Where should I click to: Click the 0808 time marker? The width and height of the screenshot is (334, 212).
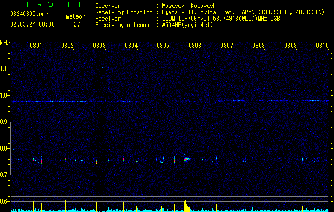click(259, 46)
